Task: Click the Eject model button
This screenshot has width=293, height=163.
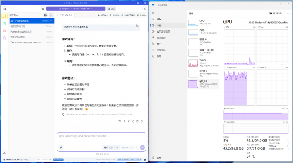Action: click(111, 9)
